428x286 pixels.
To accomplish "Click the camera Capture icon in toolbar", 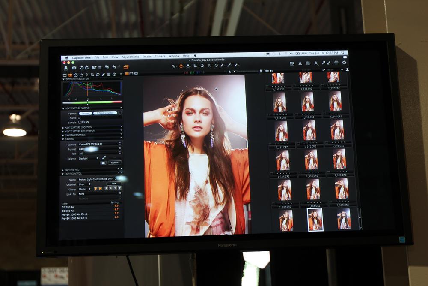I will click(74, 68).
